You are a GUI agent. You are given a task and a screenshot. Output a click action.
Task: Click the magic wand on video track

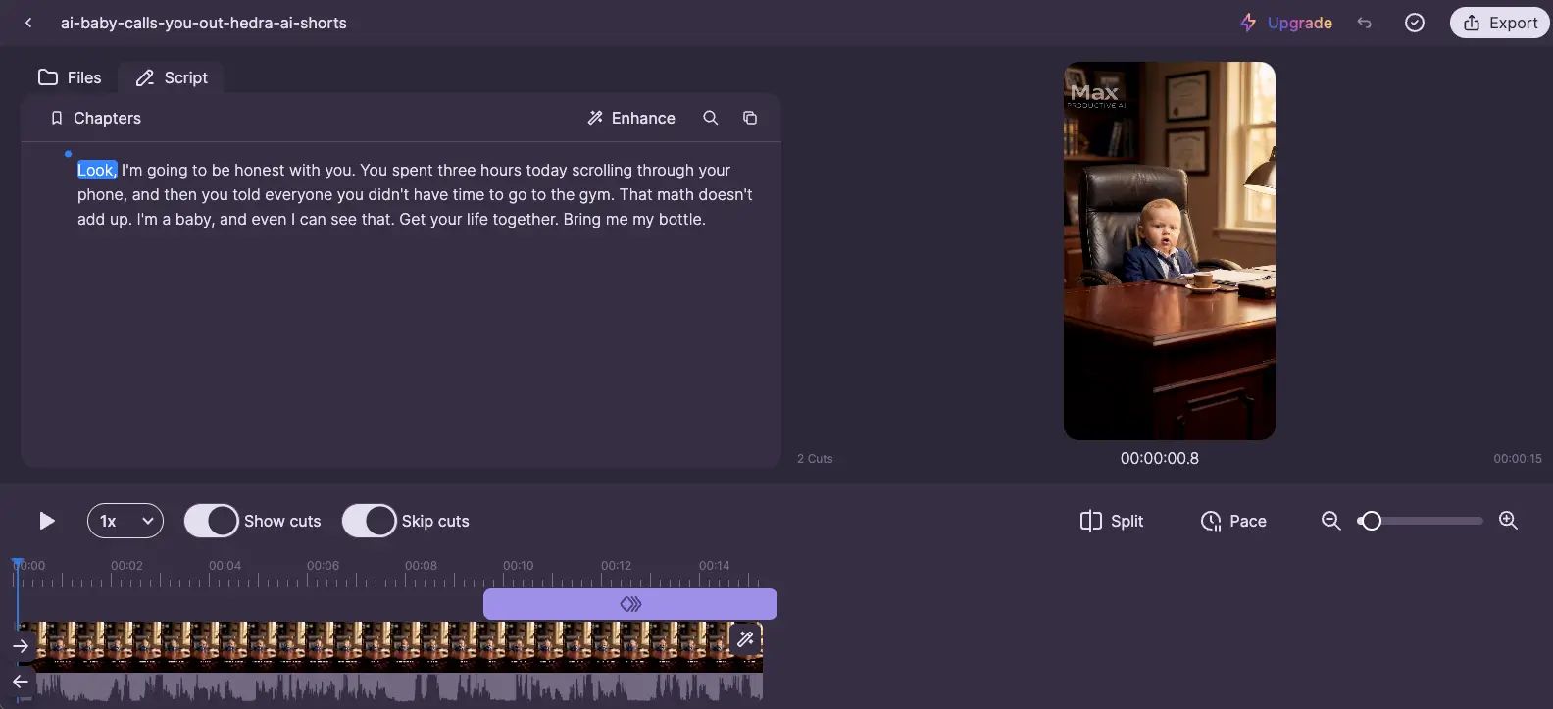coord(745,639)
